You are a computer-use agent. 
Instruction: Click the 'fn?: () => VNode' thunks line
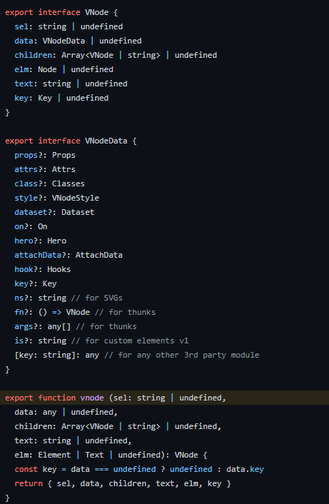point(85,312)
